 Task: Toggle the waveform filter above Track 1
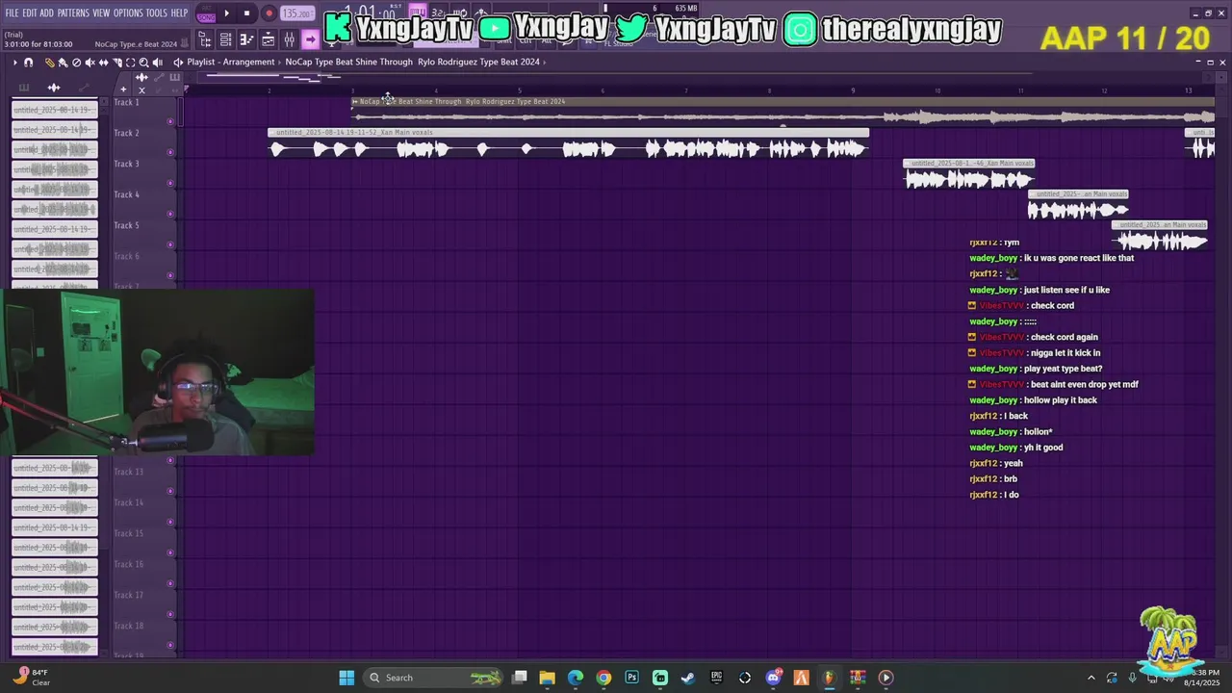coord(141,77)
